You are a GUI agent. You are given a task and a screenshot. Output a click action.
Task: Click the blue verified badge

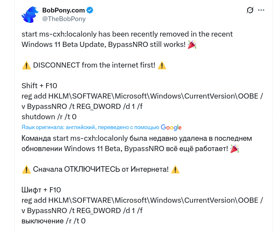pos(90,10)
